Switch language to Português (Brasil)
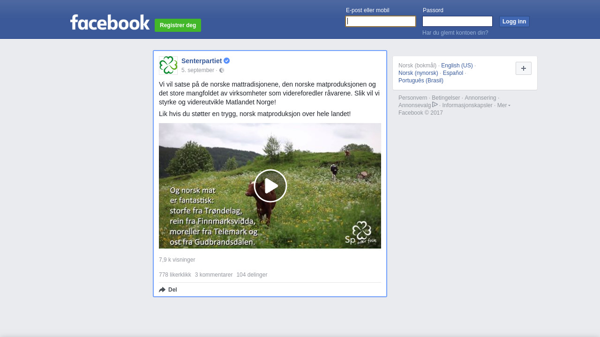600x337 pixels. point(421,81)
